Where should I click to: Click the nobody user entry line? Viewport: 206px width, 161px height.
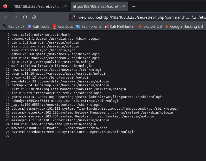tap(66, 101)
